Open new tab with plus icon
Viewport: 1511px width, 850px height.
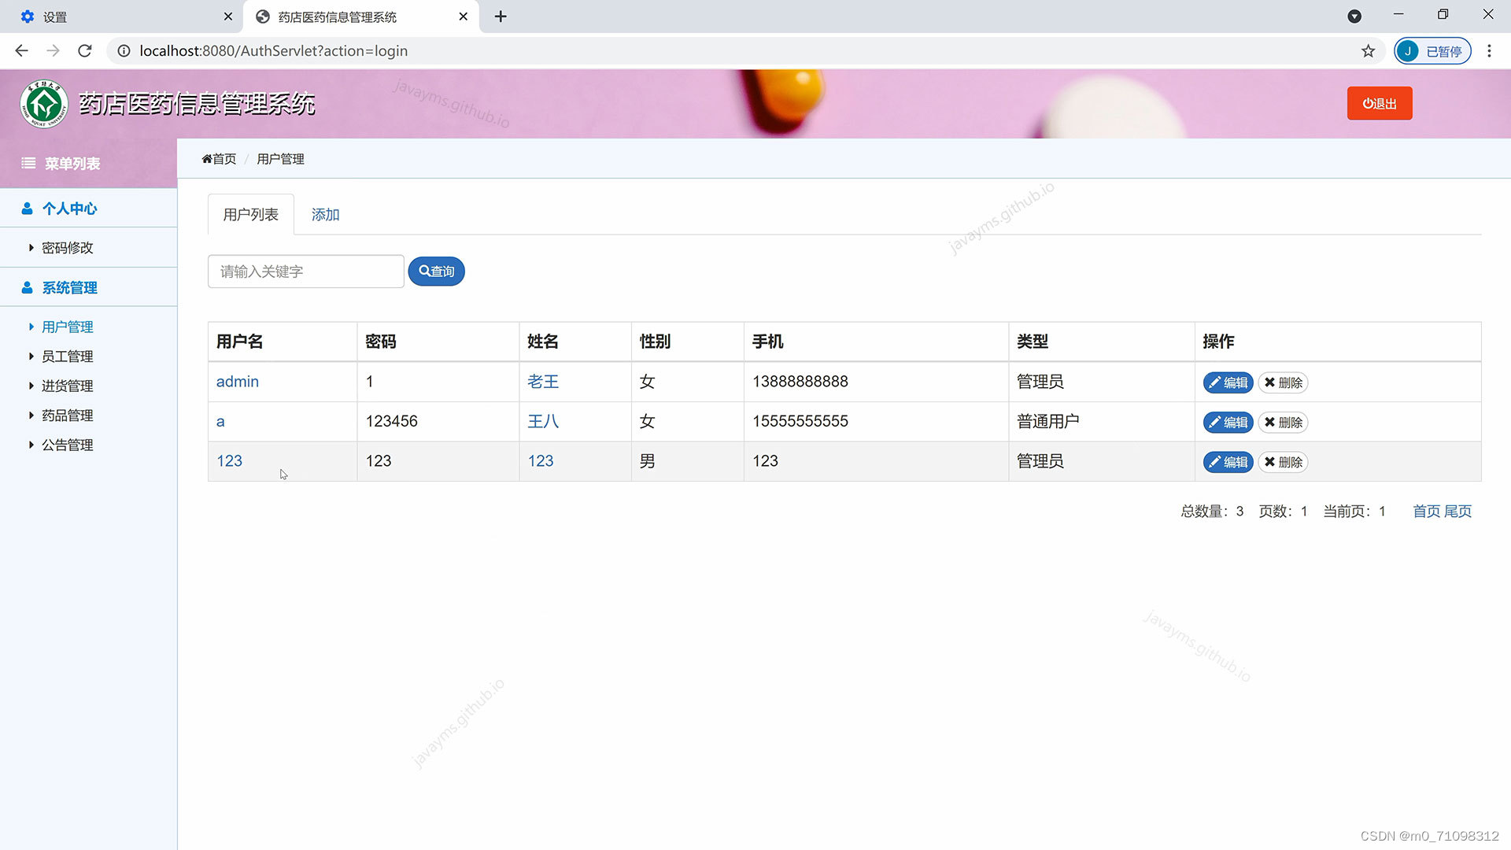coord(501,17)
